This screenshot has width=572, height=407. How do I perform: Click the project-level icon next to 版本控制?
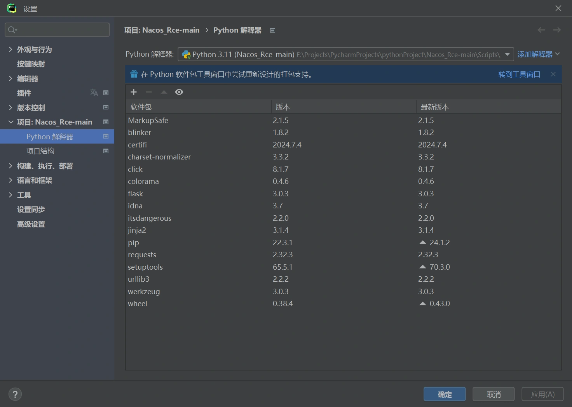pyautogui.click(x=106, y=107)
